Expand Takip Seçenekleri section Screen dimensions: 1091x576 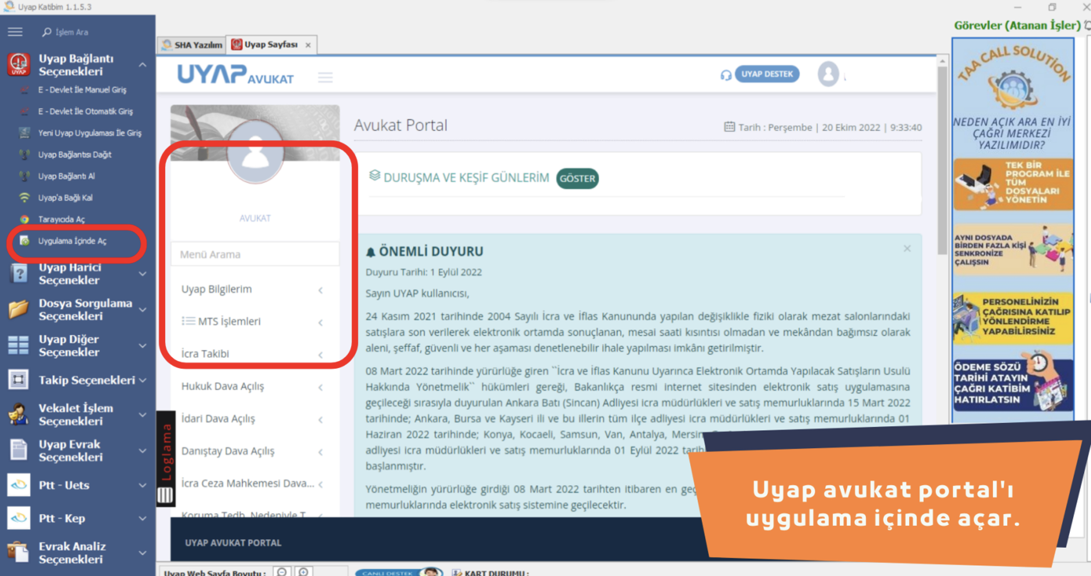point(143,380)
